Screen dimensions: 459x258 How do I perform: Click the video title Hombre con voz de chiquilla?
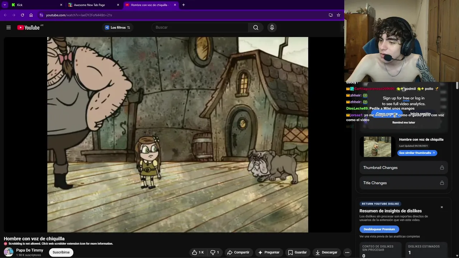34,239
